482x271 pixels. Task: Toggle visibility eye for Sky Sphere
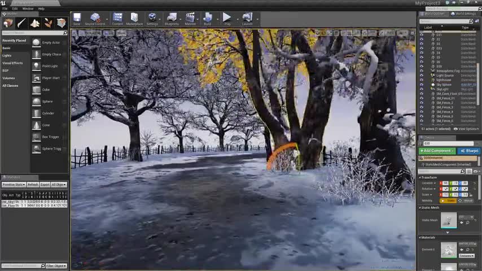click(422, 85)
